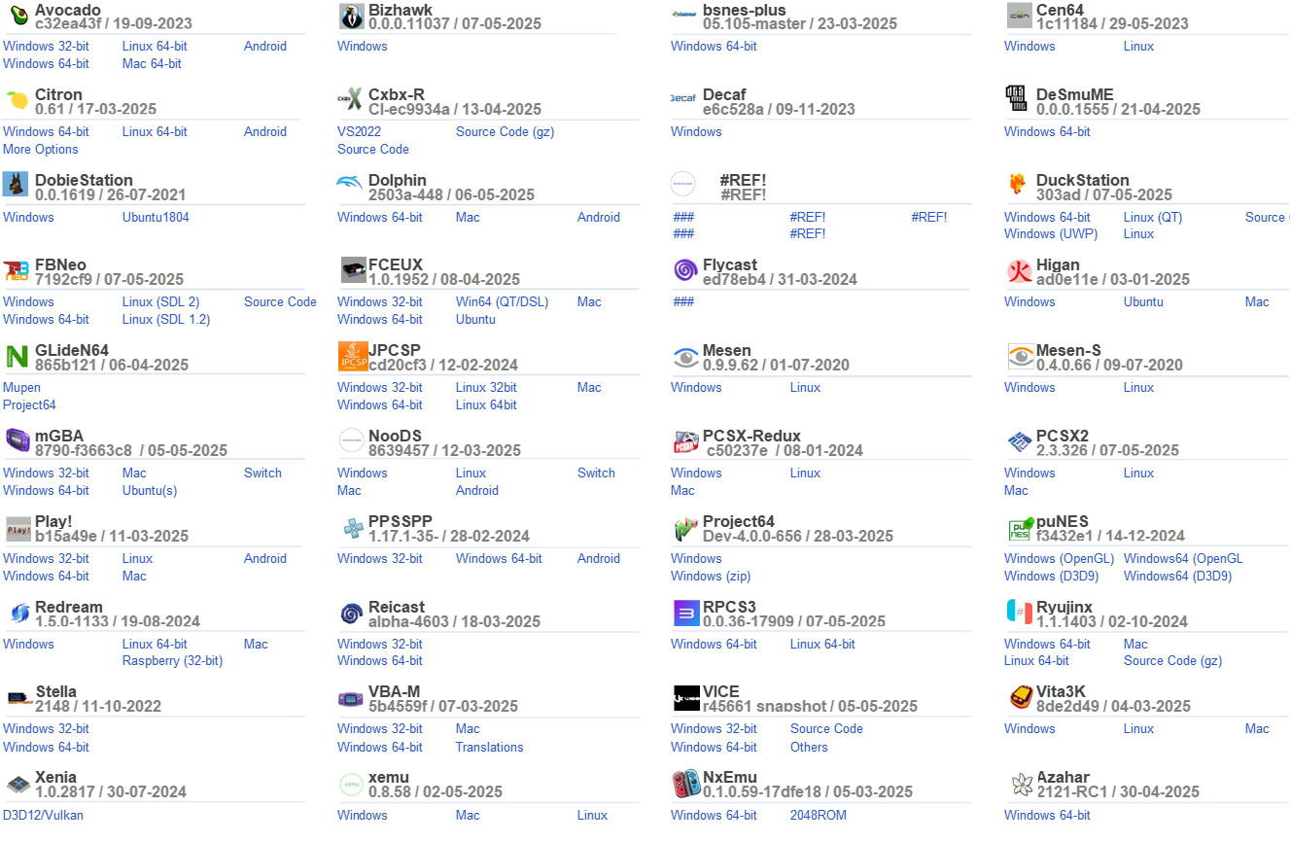Click the Cxbx-R logo icon

(350, 100)
